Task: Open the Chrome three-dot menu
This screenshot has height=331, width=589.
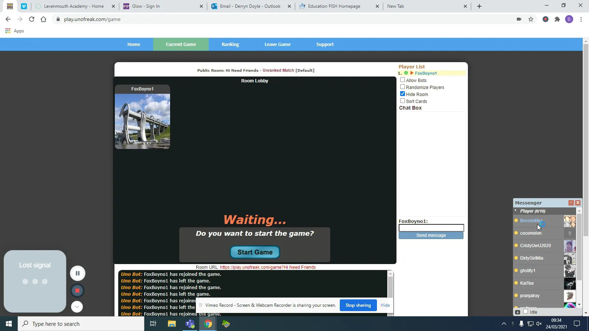Action: point(581,19)
